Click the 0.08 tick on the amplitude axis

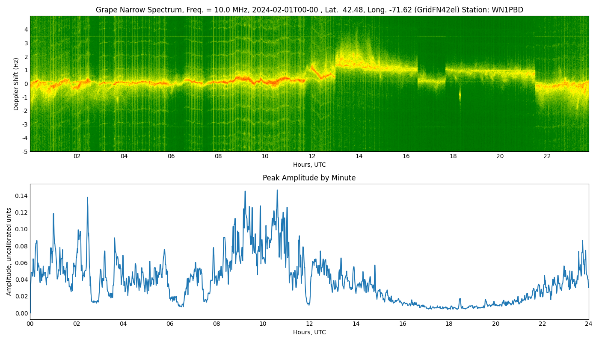[21, 246]
